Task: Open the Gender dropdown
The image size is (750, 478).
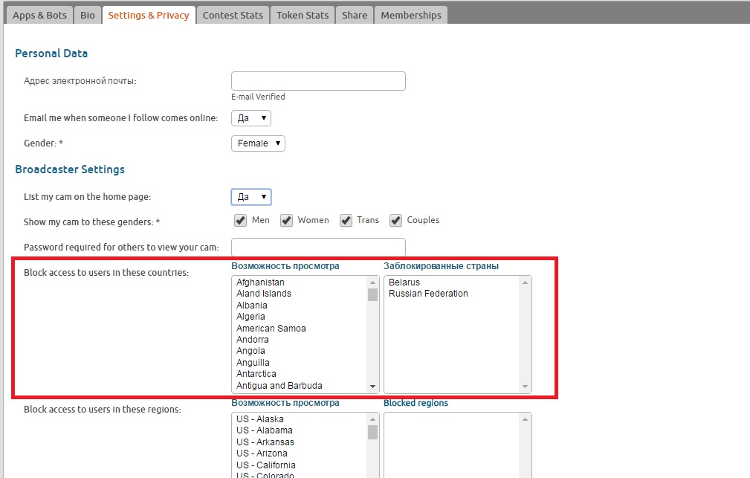Action: (258, 143)
